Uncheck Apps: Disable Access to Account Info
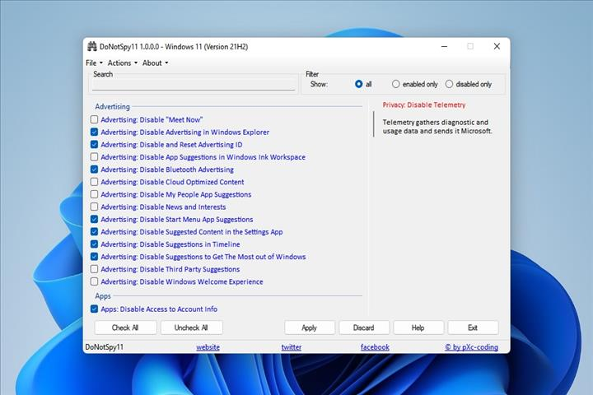 tap(94, 309)
